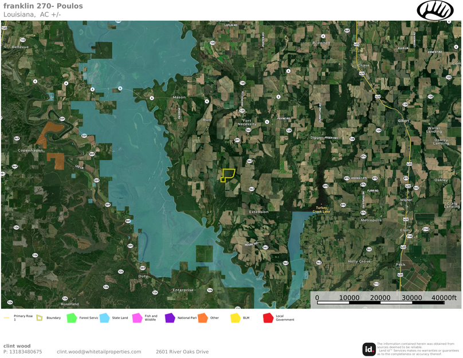
Task: Click the Fort Necessity town label
Action: [x=247, y=122]
